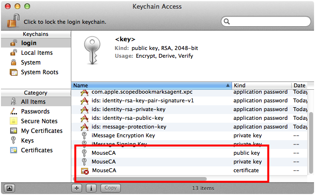Click 'public key' kind cell for MouseCA

point(247,153)
